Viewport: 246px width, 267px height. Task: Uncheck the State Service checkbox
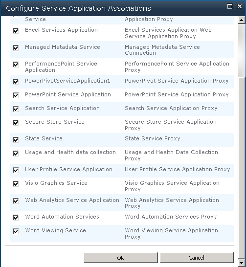point(16,140)
